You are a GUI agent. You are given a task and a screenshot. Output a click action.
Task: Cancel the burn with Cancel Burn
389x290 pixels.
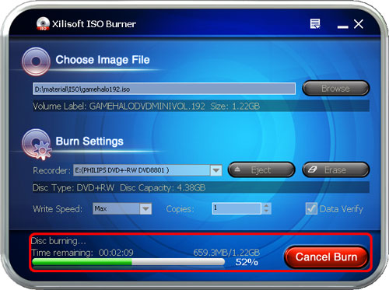coord(327,257)
